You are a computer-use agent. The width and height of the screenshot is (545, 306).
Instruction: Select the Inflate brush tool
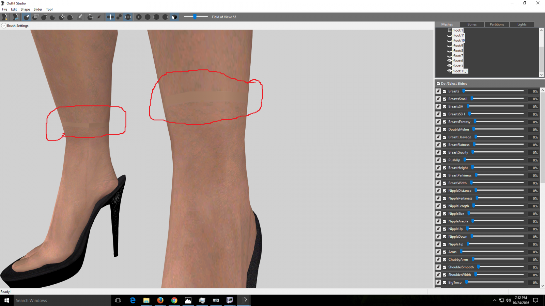click(x=44, y=17)
